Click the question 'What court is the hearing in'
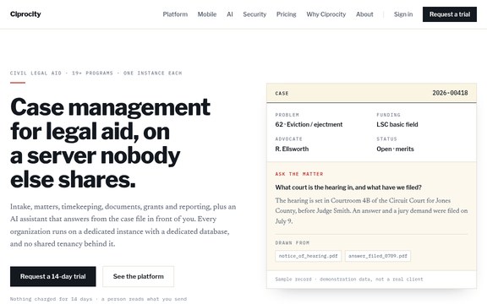 (348, 187)
